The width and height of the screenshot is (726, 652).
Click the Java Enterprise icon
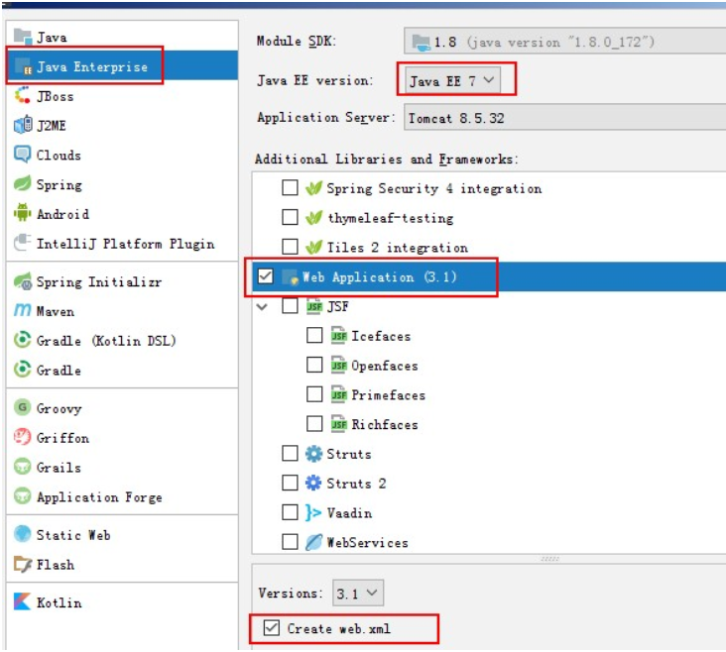click(23, 66)
